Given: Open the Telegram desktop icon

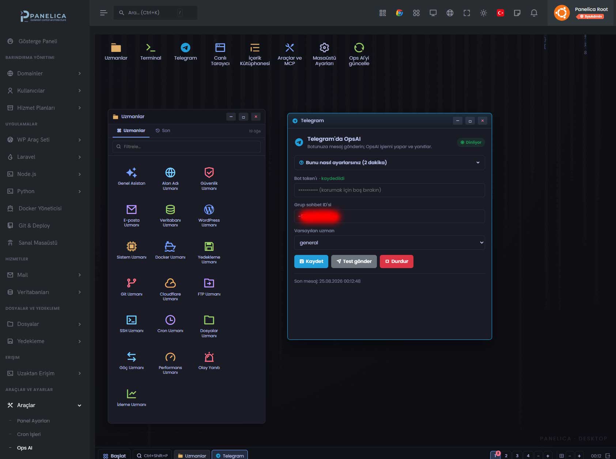Looking at the screenshot, I should [x=185, y=52].
